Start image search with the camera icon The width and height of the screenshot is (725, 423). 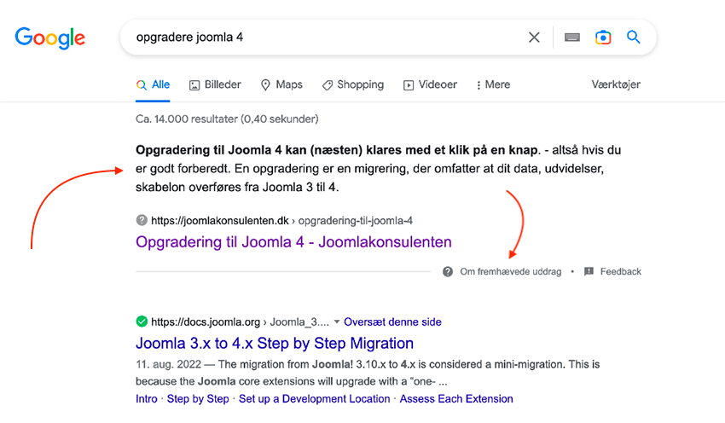click(x=603, y=38)
